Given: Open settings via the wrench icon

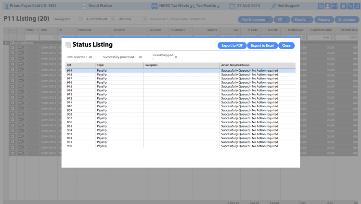Looking at the screenshot, I should point(350,6).
